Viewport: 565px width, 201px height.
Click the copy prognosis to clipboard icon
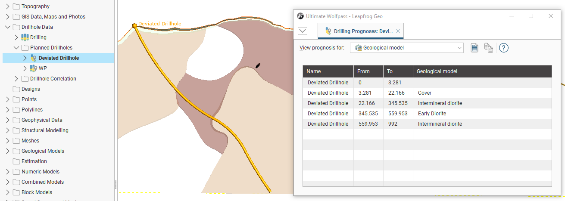(489, 48)
